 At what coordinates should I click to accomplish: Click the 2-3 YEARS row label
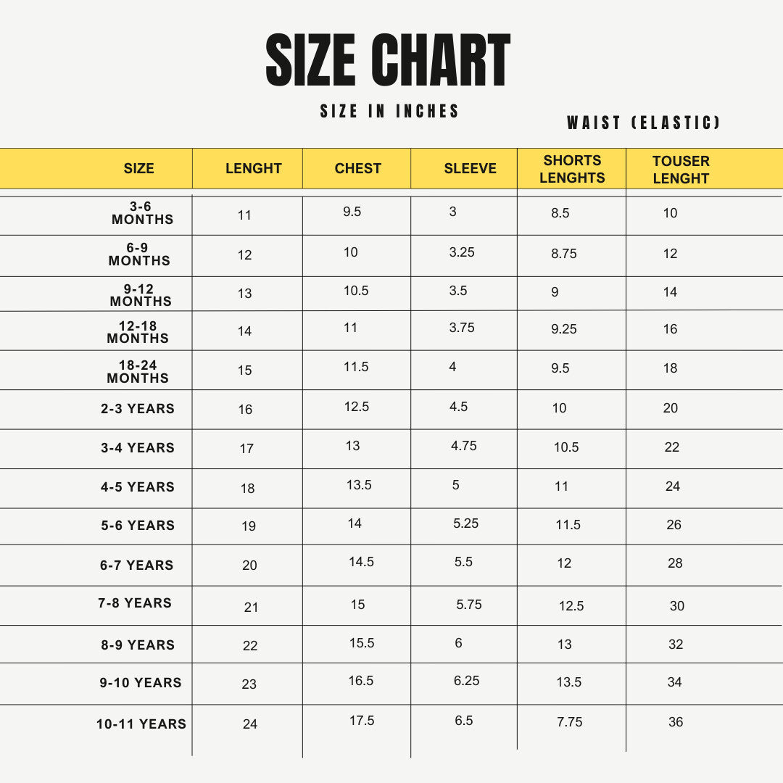(138, 409)
